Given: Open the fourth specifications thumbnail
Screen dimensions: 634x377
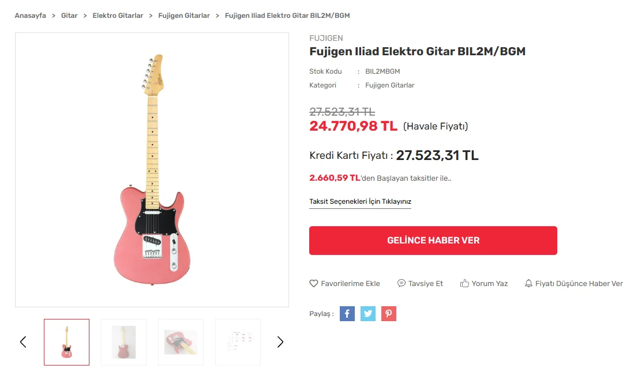Looking at the screenshot, I should coord(238,342).
